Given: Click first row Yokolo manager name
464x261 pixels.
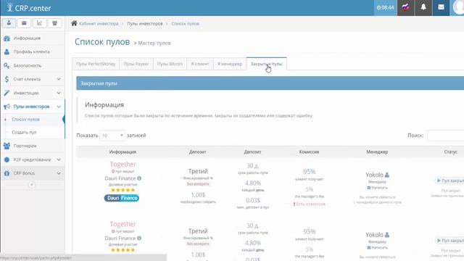Looking at the screenshot, I should pos(374,175).
